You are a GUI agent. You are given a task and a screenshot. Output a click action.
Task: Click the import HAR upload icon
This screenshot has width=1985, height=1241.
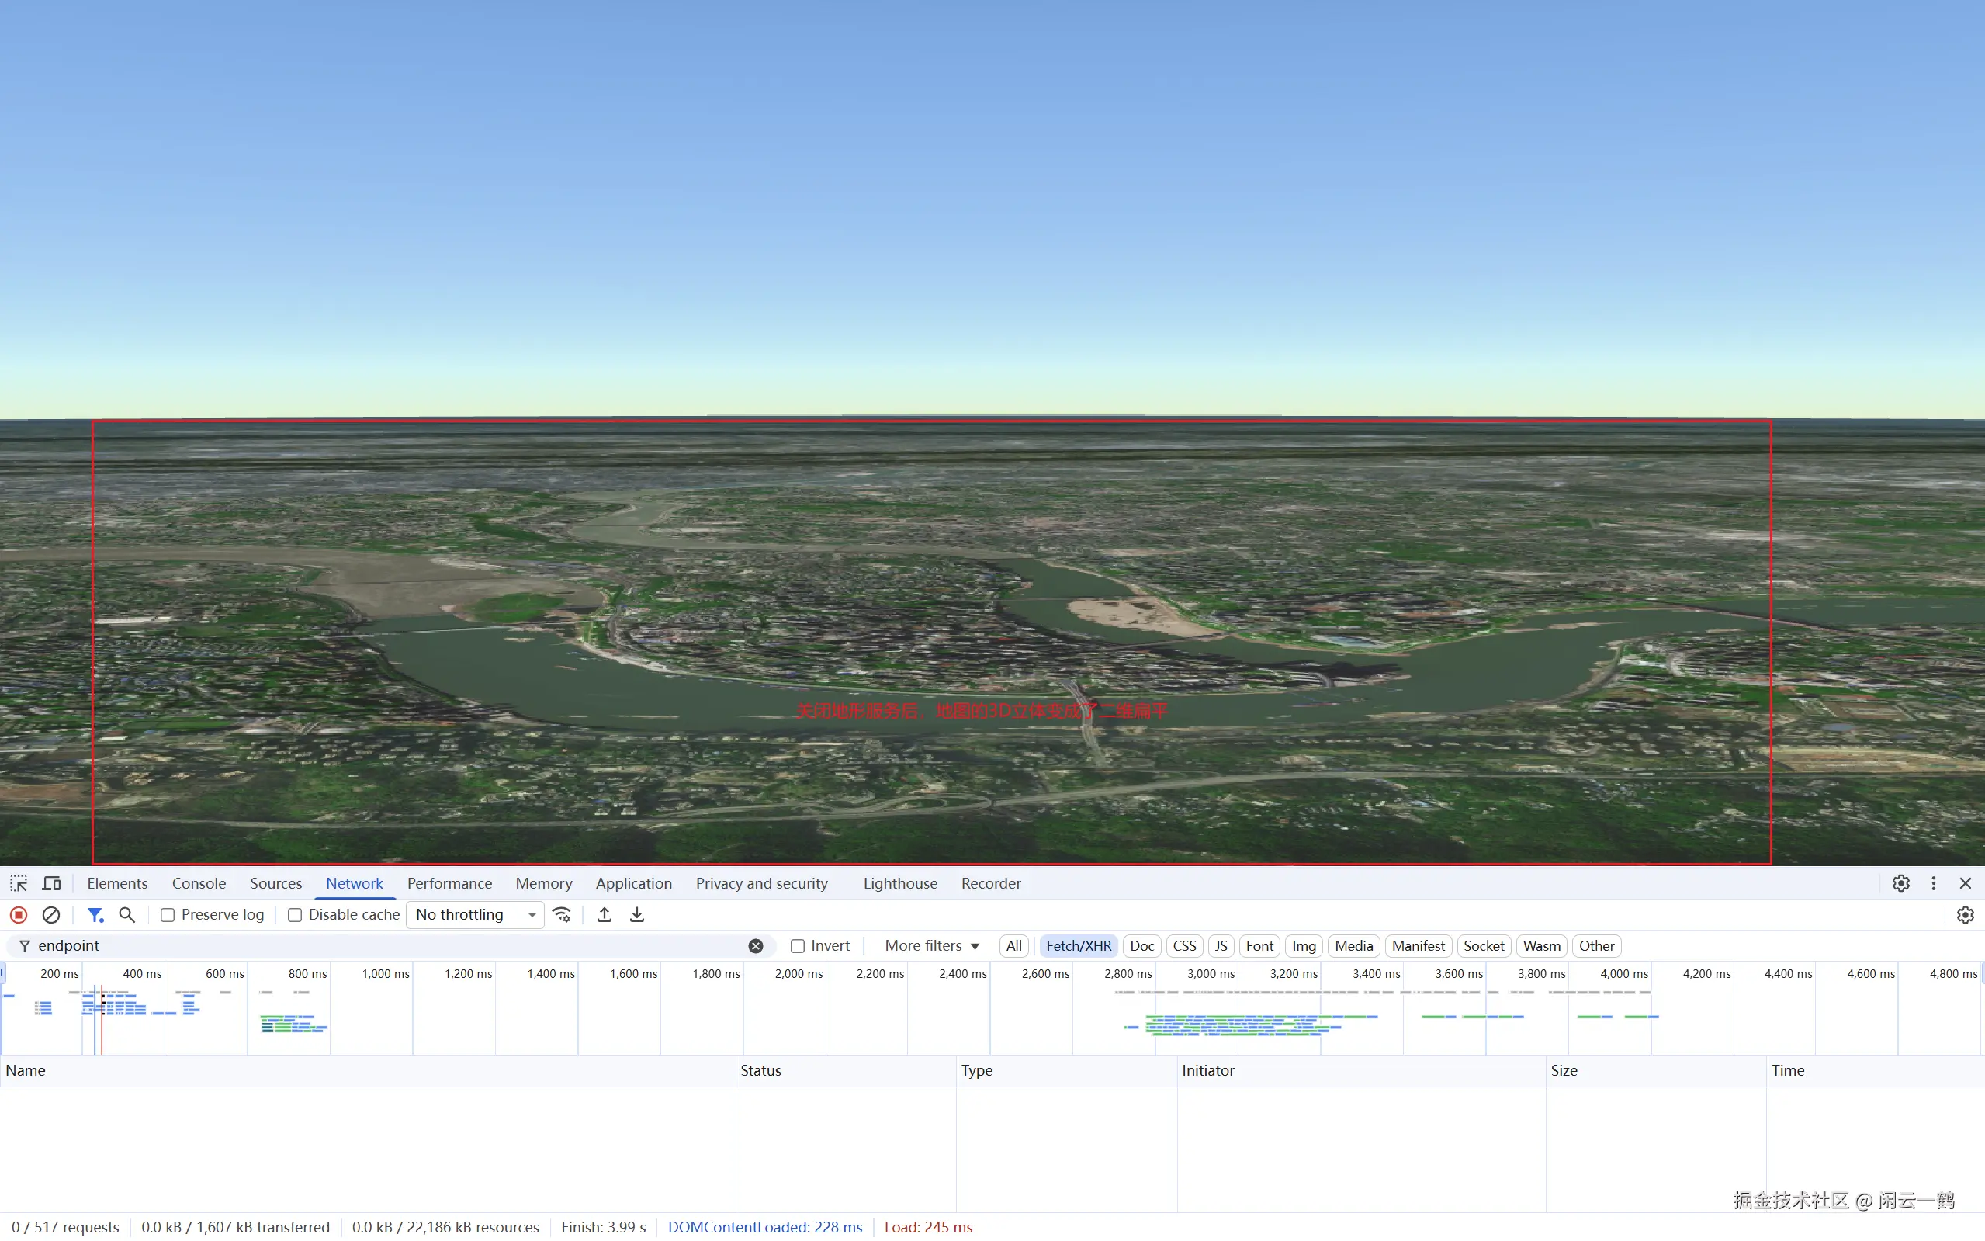tap(604, 914)
